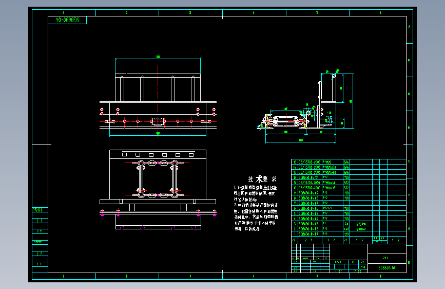Select the plan view with chain links
The image size is (445, 289).
[x=158, y=189]
